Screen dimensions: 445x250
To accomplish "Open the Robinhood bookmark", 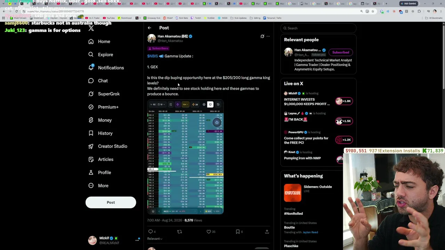I will [124, 18].
